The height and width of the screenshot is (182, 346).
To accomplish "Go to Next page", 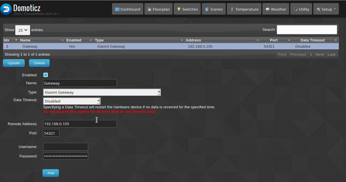I will pos(320,54).
